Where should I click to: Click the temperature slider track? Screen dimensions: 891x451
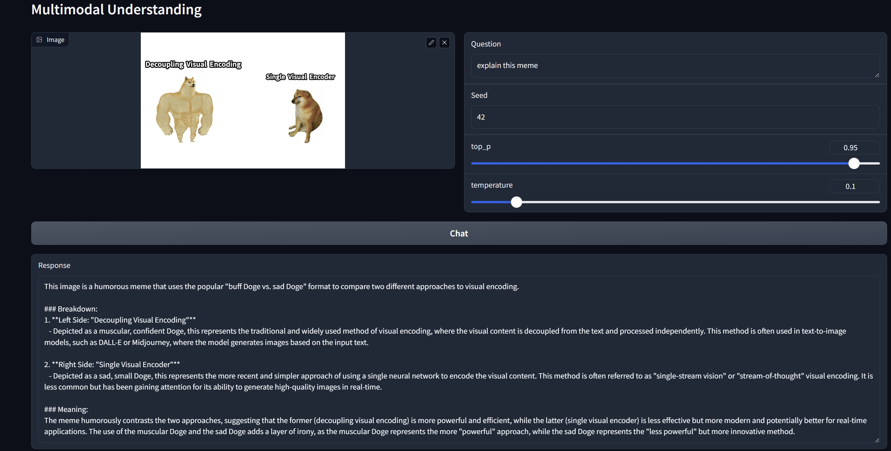click(x=692, y=202)
